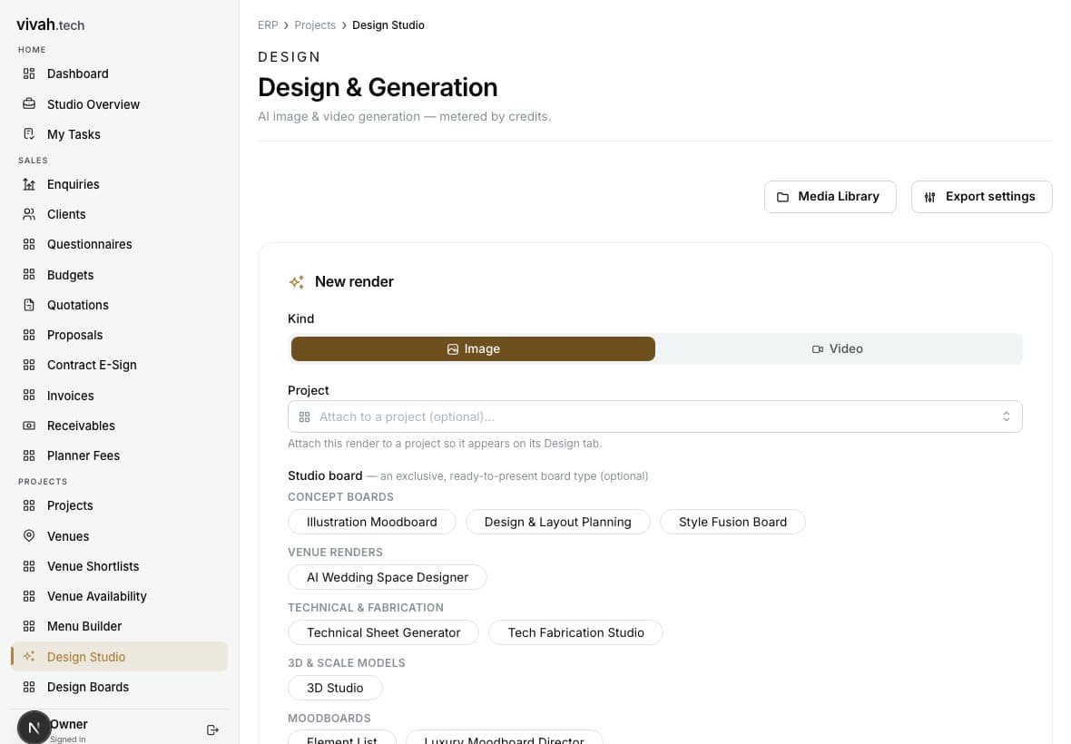This screenshot has height=744, width=1071.
Task: Click the Quotations document icon
Action: click(x=29, y=305)
